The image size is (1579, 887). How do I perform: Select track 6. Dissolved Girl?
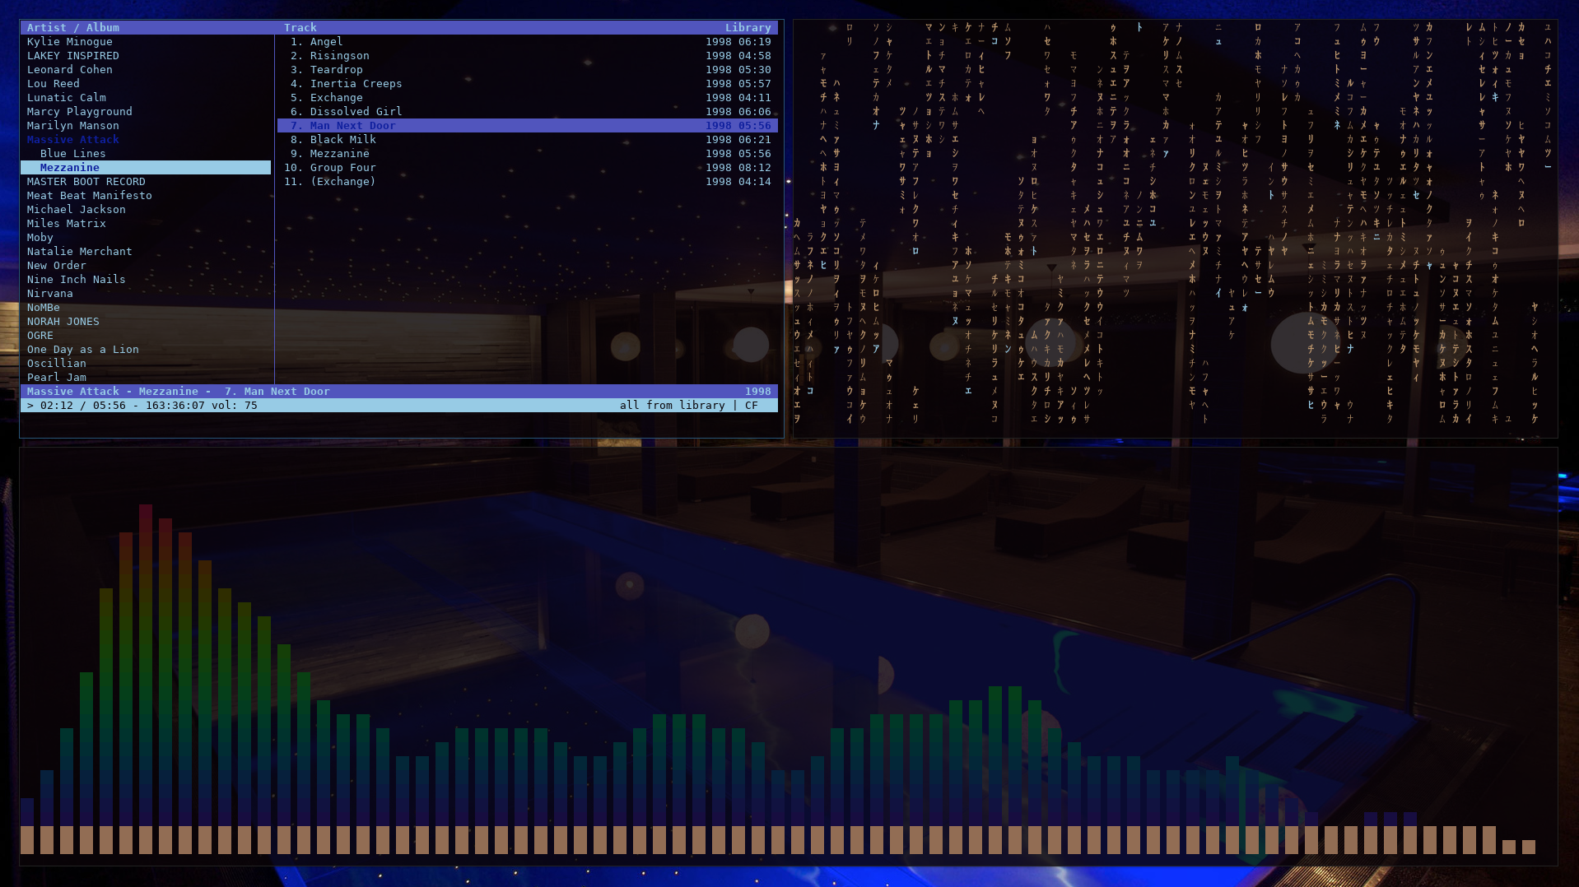(x=528, y=112)
